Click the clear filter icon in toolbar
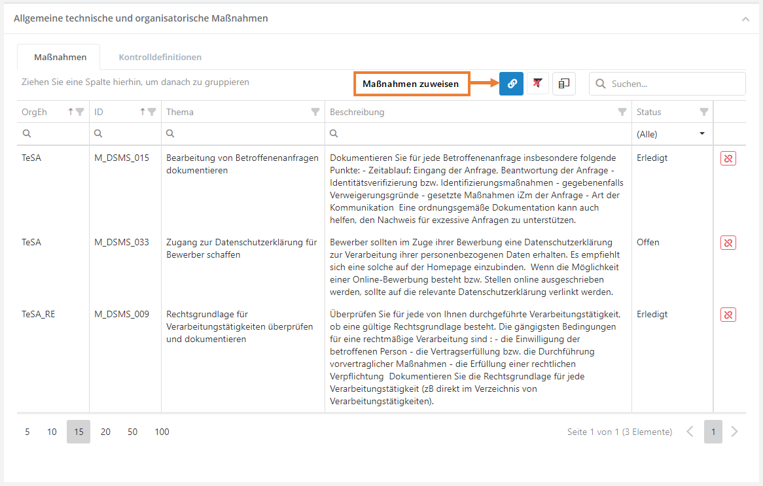 click(x=538, y=84)
